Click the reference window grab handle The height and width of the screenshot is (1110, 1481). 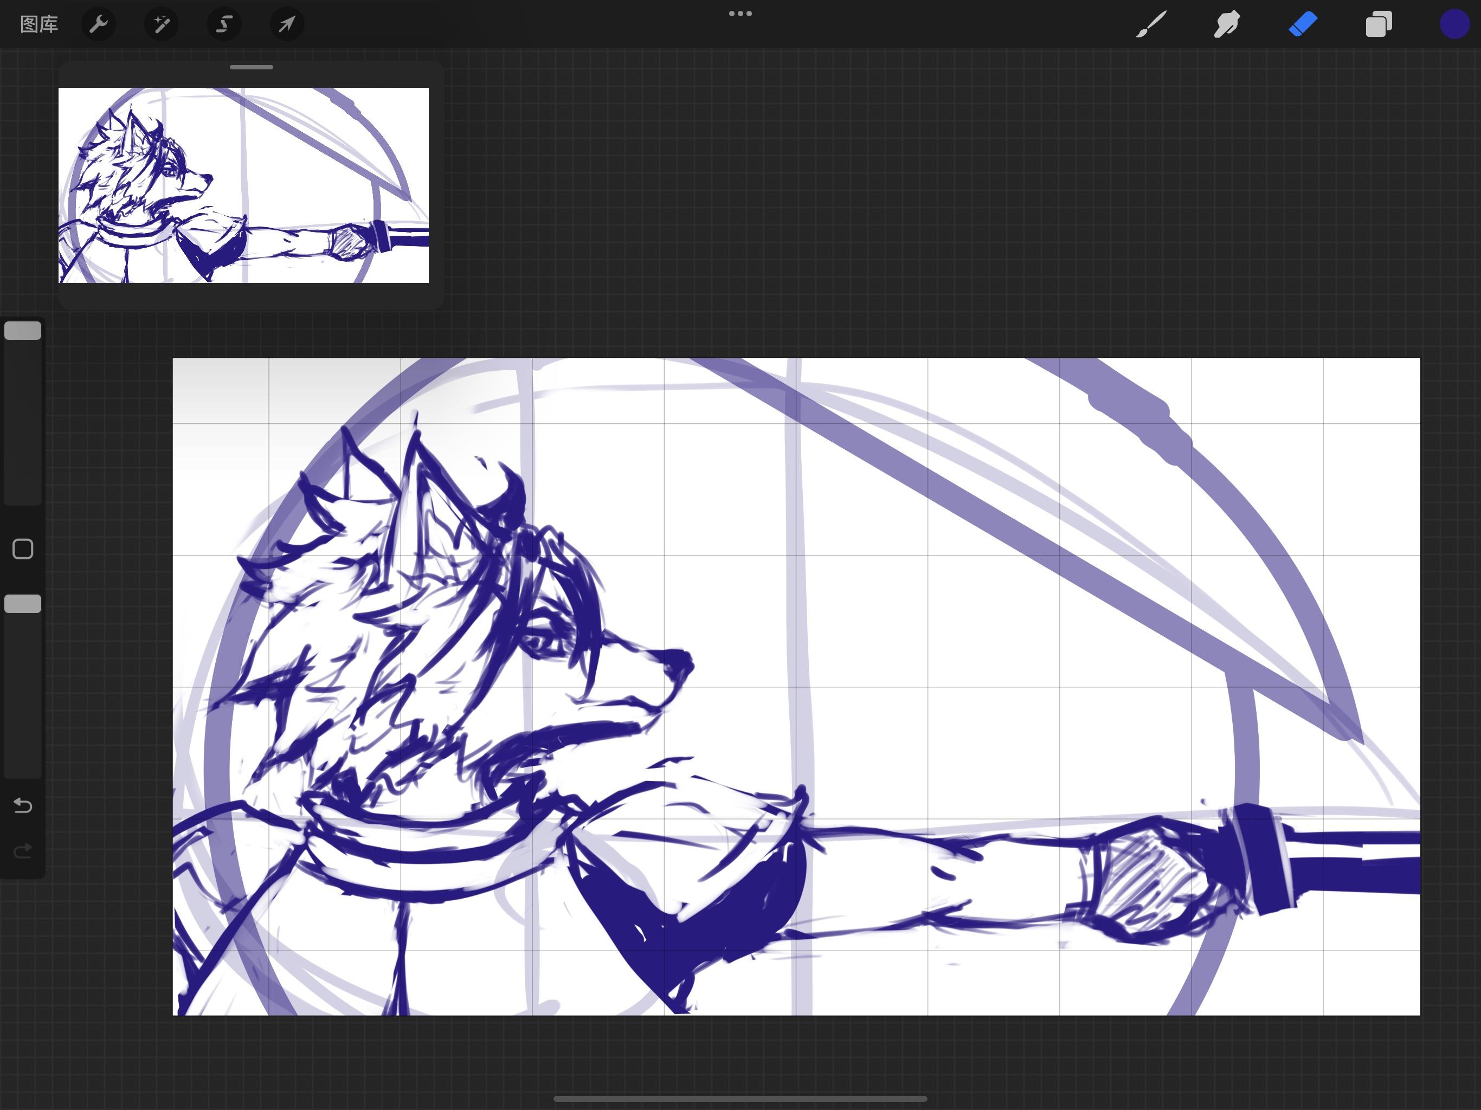(251, 67)
